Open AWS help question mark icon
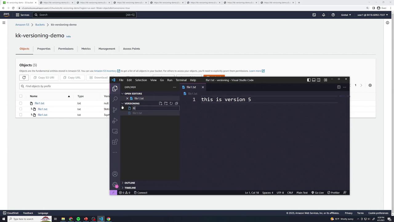394x222 pixels. pyautogui.click(x=333, y=15)
